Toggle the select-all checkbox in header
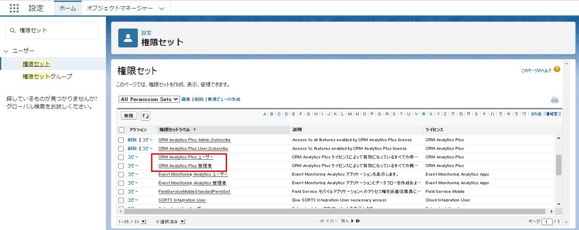Viewport: 579px width, 230px height. (122, 130)
